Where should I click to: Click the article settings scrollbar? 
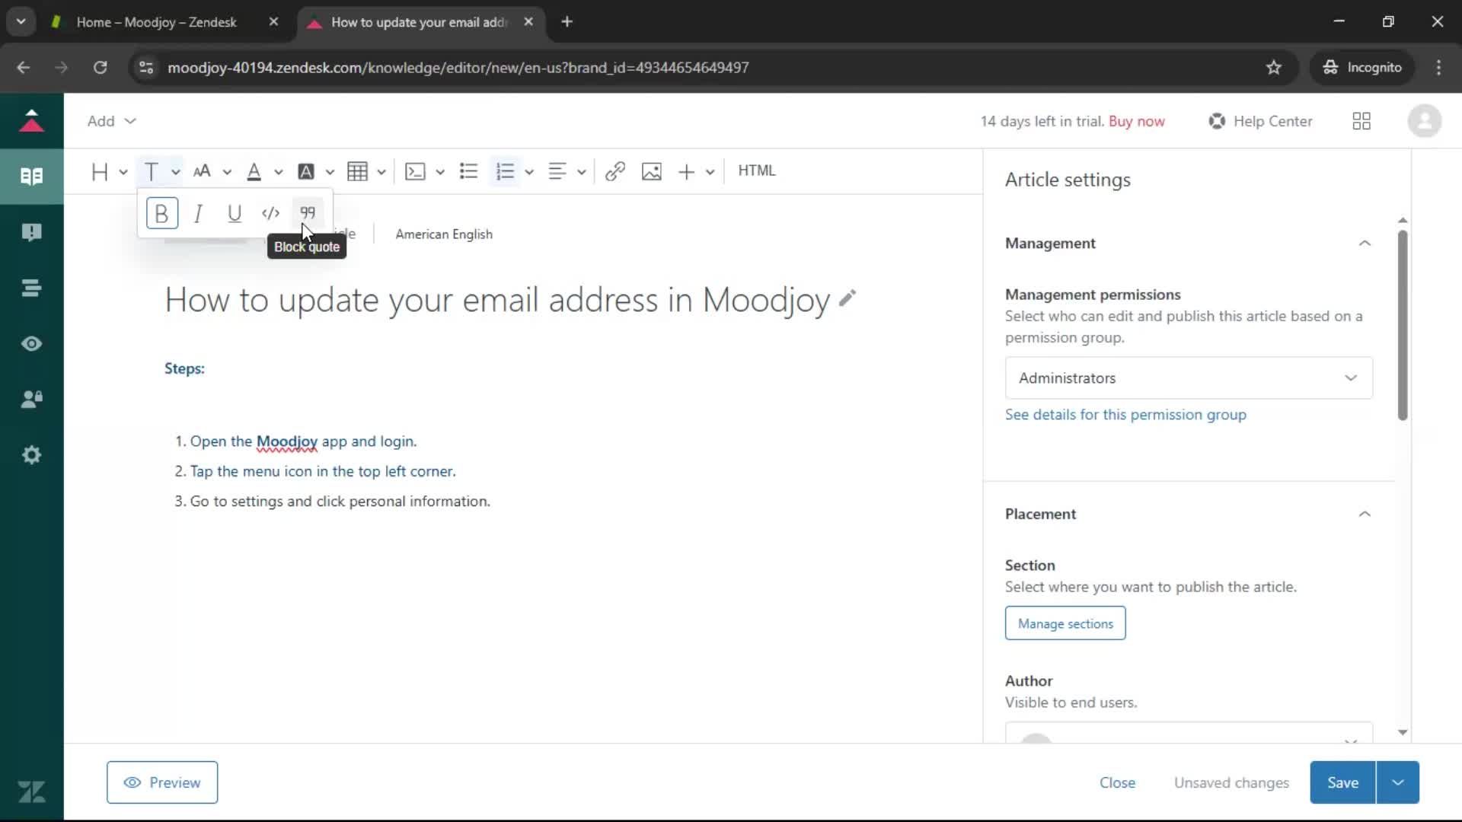[1403, 325]
